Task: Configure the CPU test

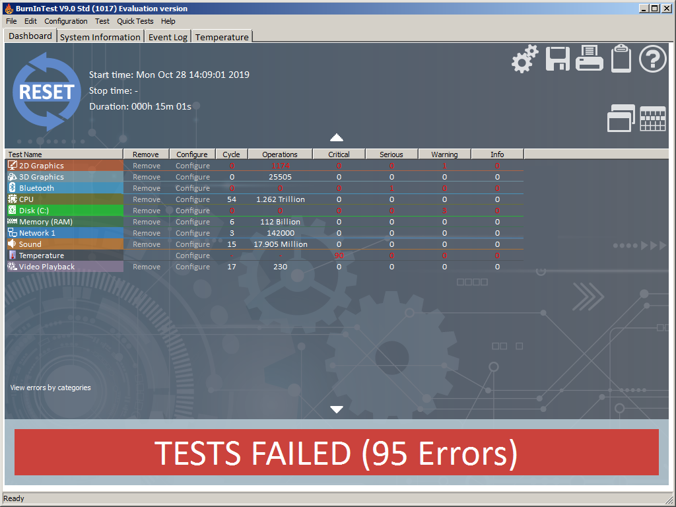Action: [x=193, y=199]
